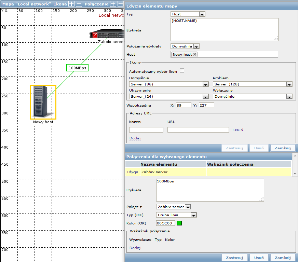Click the connection label 100MBps textarea

point(210,190)
